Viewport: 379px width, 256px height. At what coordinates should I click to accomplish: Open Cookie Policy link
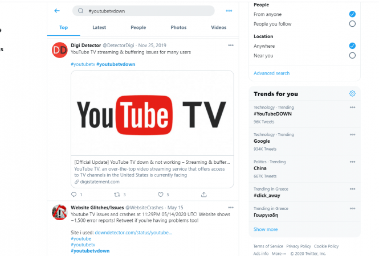click(x=327, y=246)
